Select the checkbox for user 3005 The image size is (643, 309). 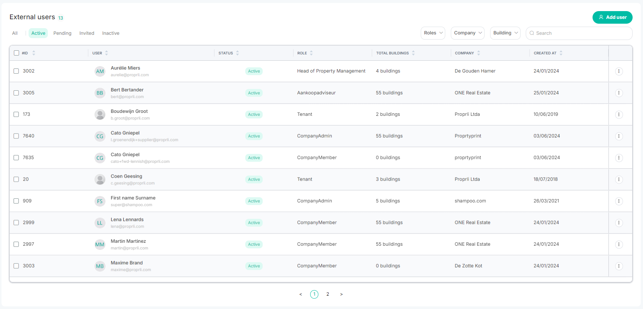pyautogui.click(x=16, y=93)
